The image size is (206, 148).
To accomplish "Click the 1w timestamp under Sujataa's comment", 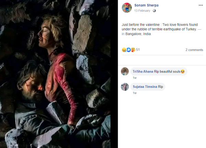I will click(x=135, y=93).
